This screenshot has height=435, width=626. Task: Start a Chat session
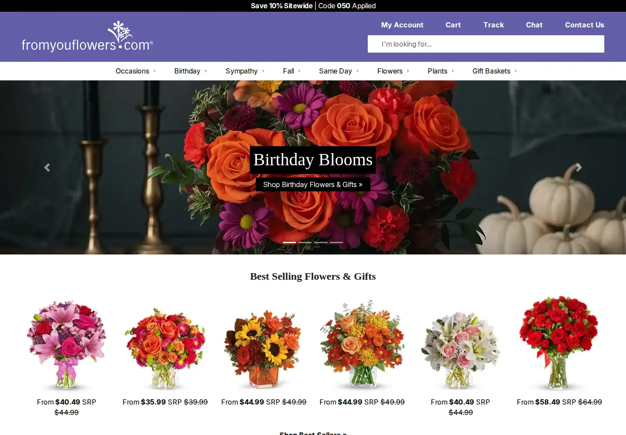click(x=534, y=25)
